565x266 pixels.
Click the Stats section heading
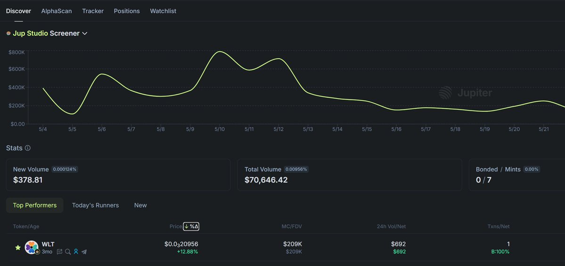(15, 148)
